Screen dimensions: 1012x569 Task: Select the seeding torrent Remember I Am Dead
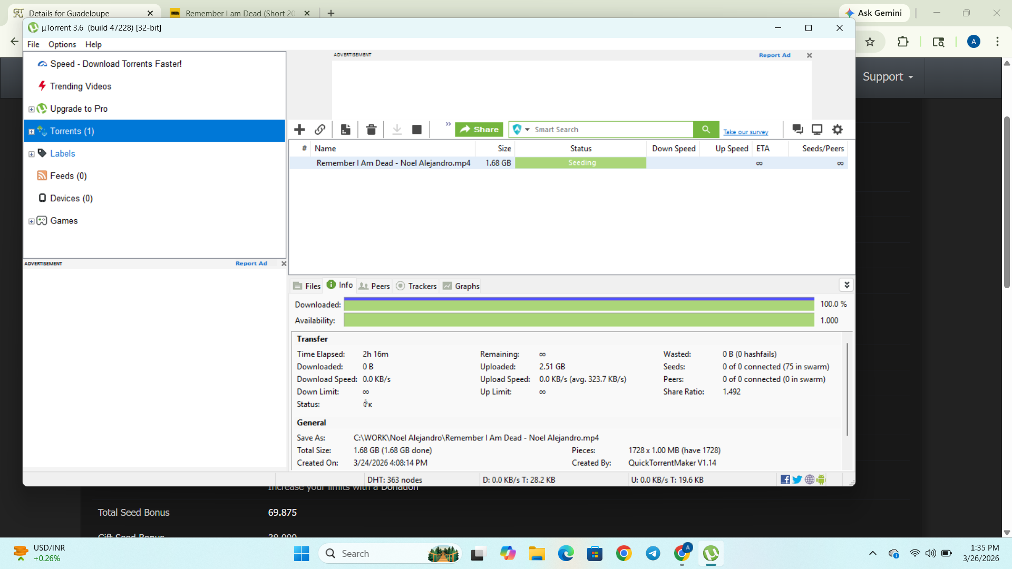point(393,163)
